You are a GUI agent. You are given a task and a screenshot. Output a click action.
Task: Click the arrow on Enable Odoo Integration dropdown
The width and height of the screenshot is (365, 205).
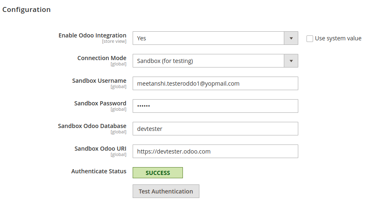click(291, 38)
